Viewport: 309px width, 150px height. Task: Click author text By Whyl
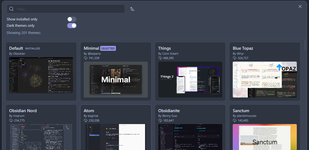(x=238, y=54)
